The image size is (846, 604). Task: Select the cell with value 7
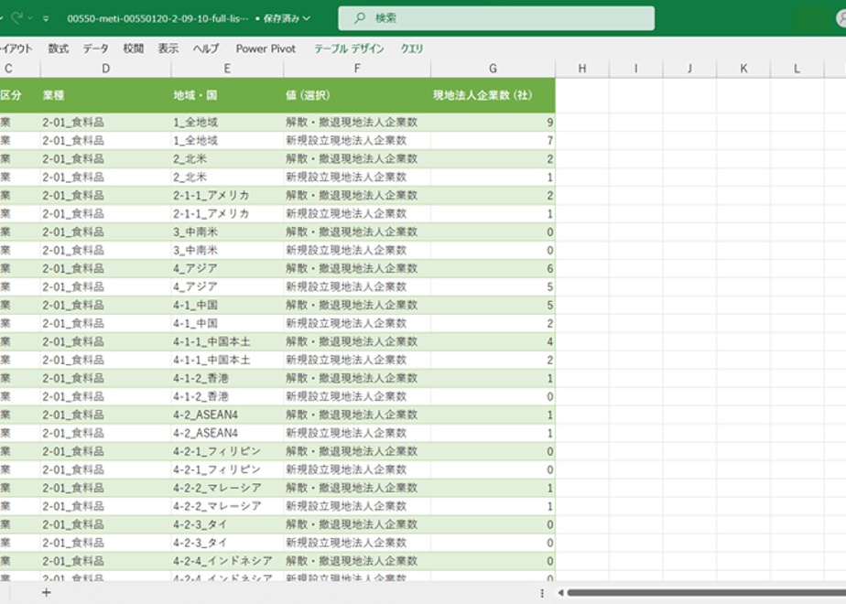pyautogui.click(x=493, y=141)
